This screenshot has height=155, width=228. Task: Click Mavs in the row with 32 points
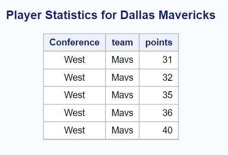click(122, 77)
